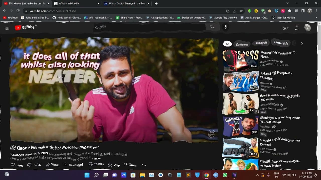
Task: Open the Create video camera icon
Action: tap(285, 28)
